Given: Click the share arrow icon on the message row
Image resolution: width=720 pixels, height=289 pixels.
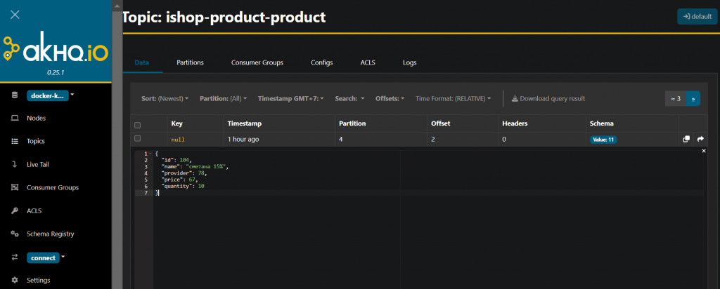Looking at the screenshot, I should coord(700,139).
